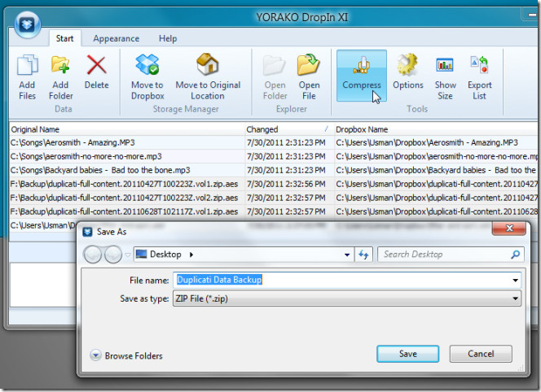Click the Desktop label in address bar
The height and width of the screenshot is (392, 541).
pyautogui.click(x=165, y=255)
